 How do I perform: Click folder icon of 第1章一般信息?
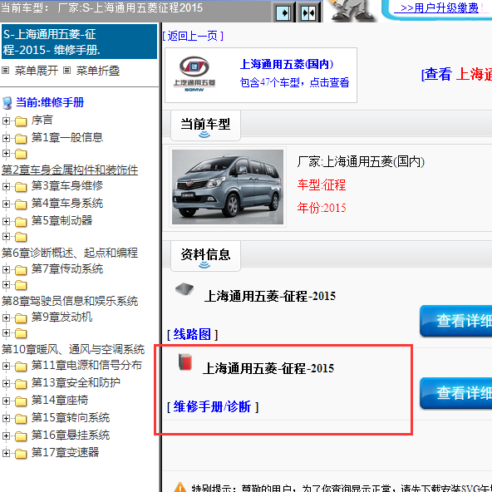coord(21,138)
